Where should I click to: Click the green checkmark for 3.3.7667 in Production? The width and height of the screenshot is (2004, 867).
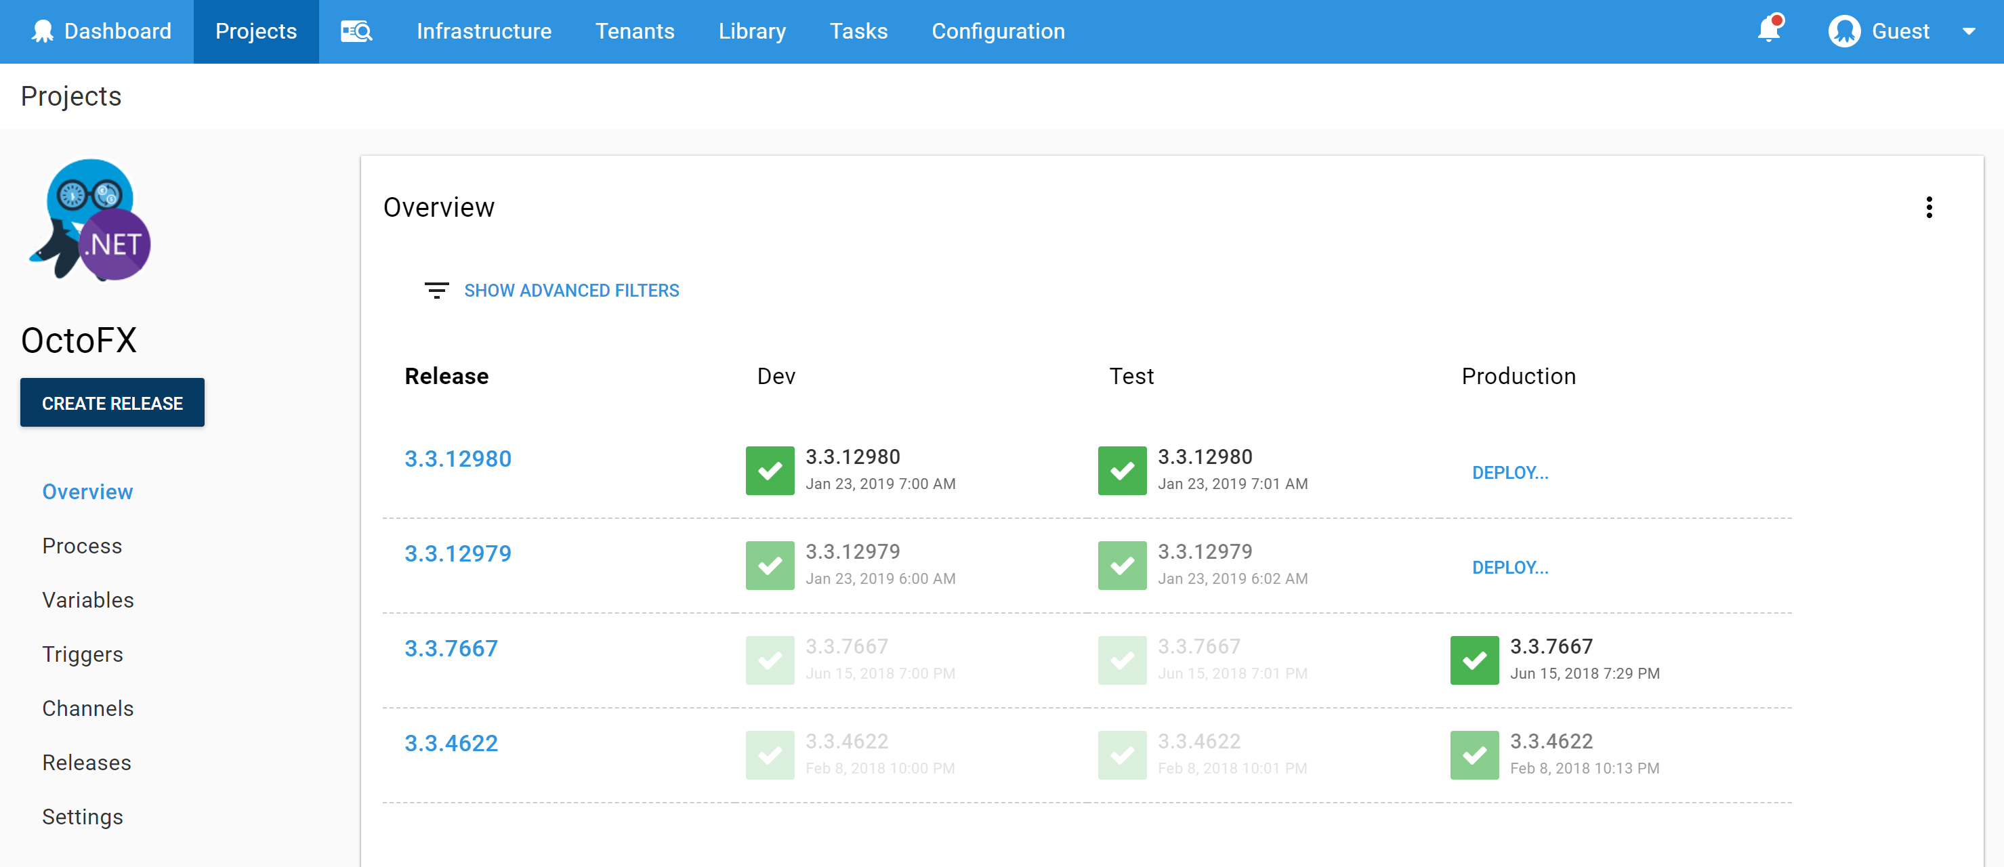[1474, 660]
